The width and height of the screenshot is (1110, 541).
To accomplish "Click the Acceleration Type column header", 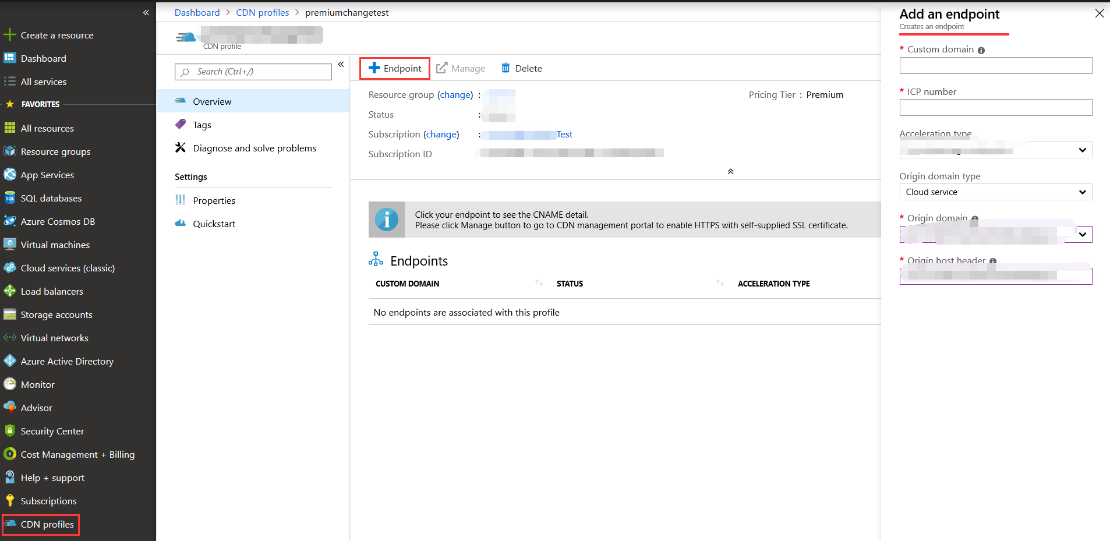I will (x=774, y=284).
